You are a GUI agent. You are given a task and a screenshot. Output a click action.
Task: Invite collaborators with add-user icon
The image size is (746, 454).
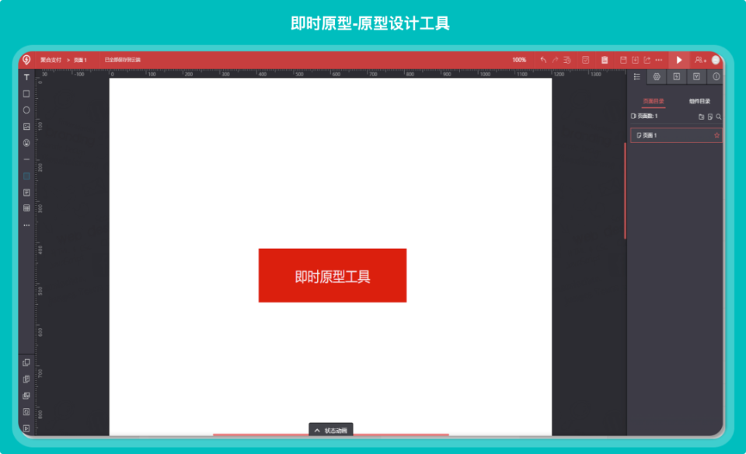pyautogui.click(x=700, y=60)
